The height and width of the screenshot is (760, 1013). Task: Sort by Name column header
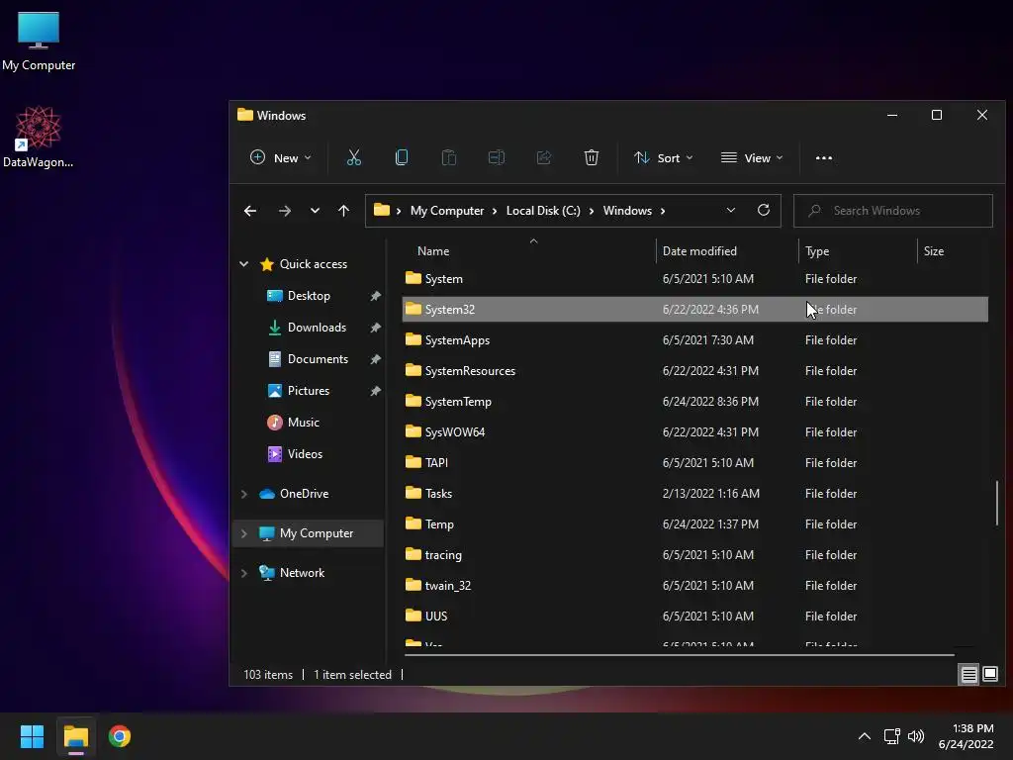click(433, 251)
